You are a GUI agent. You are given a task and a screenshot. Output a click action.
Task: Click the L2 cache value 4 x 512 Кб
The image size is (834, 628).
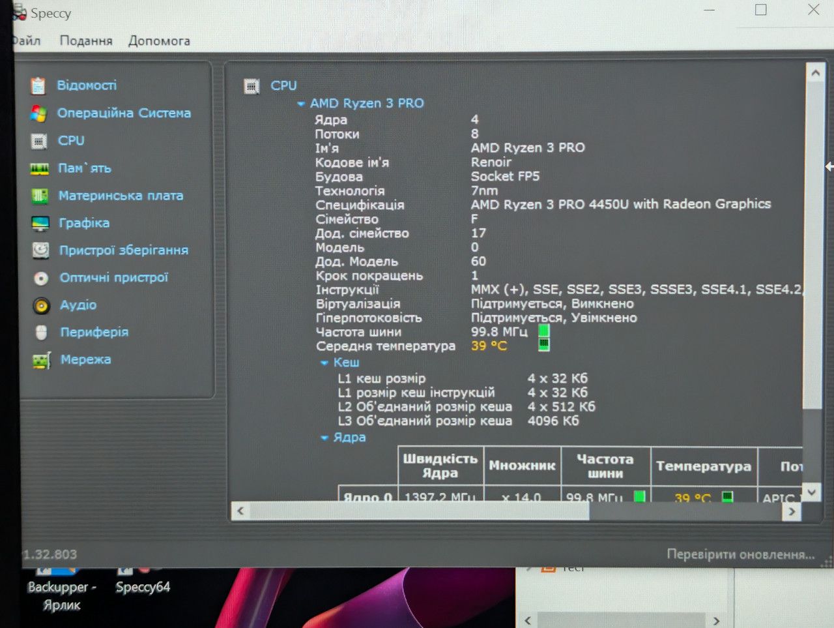point(562,406)
